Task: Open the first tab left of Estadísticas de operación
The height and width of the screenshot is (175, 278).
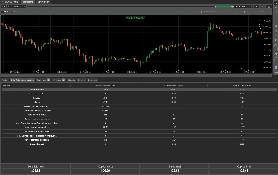Action: click(x=5, y=80)
